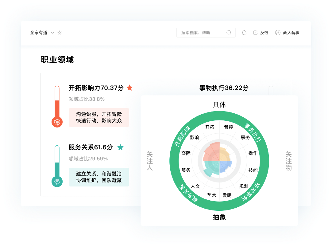Tap the search magnifier icon
332x247 pixels.
pyautogui.click(x=229, y=32)
